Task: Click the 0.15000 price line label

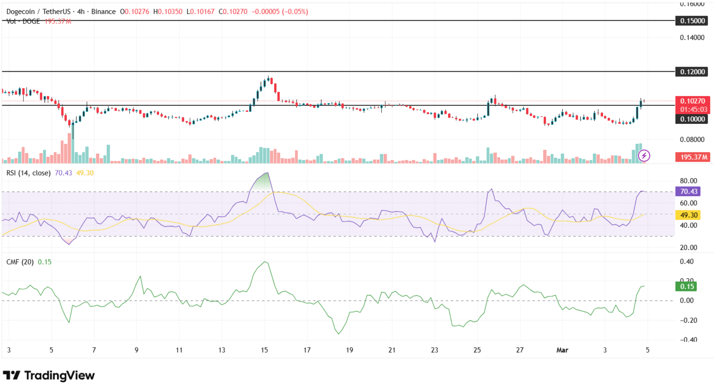Action: click(x=691, y=21)
